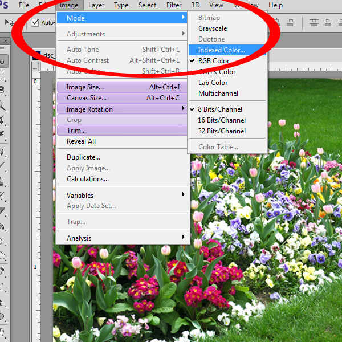Expand the Adjustments submenu arrow
The width and height of the screenshot is (342, 342).
coord(184,34)
